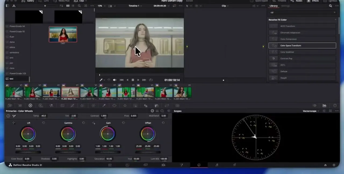344x174 pixels.
Task: Toggle the loop playback button
Action: [x=151, y=80]
